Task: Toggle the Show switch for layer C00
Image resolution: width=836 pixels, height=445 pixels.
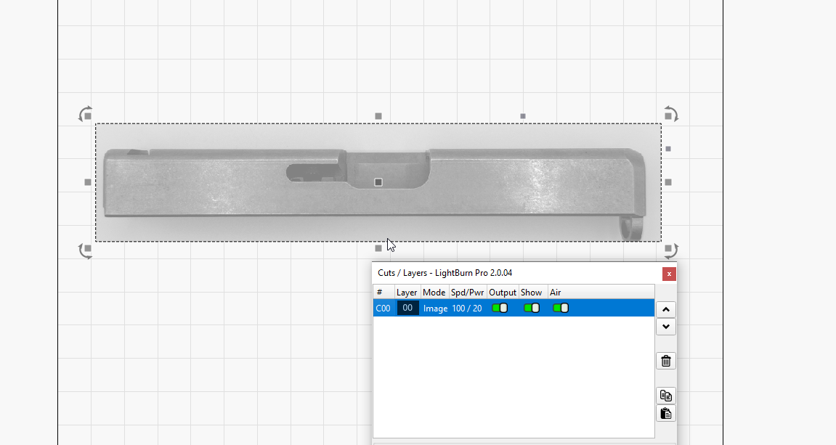Action: (x=532, y=308)
